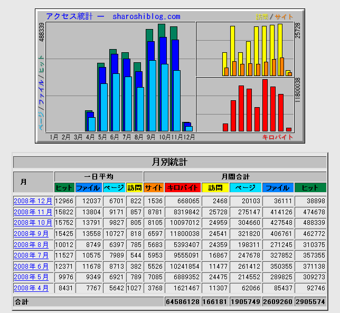
Task: Click May daily hits cell 9976
Action: (x=64, y=277)
